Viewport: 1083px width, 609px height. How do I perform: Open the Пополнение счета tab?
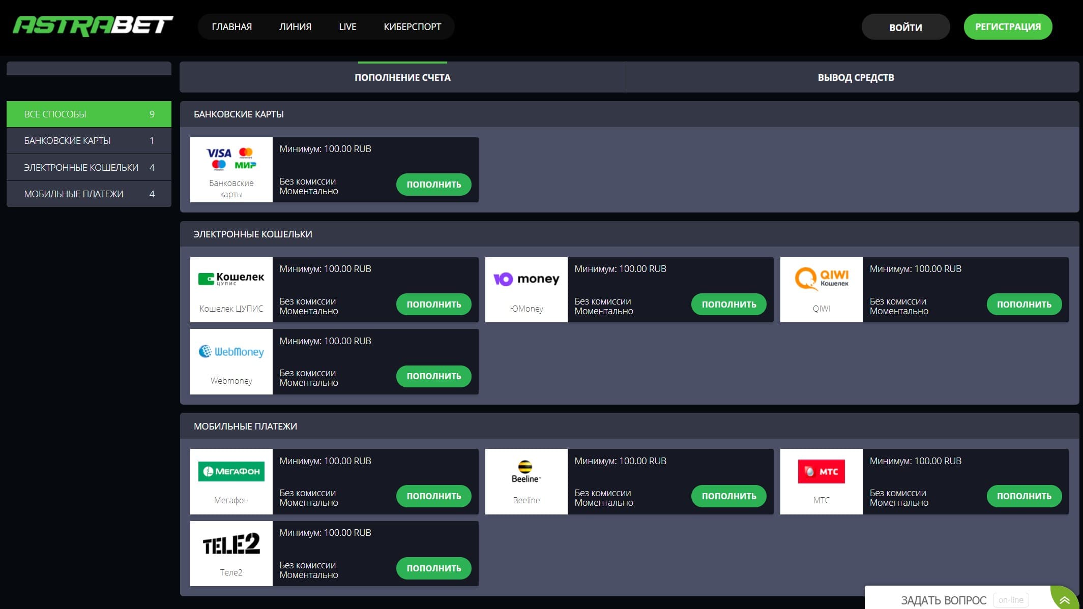click(402, 78)
